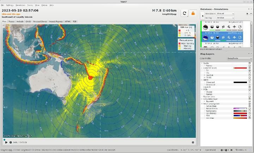Screen dimensions: 254x153
Task: Open map settings gear below the map
Action: coord(193,142)
